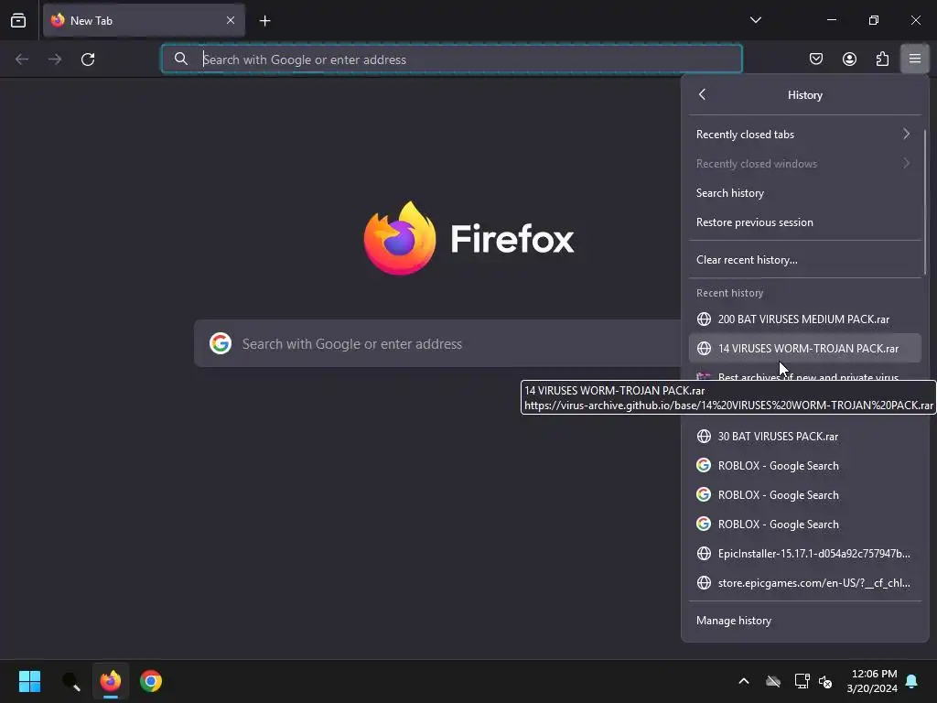Go back from the History panel

pos(702,94)
